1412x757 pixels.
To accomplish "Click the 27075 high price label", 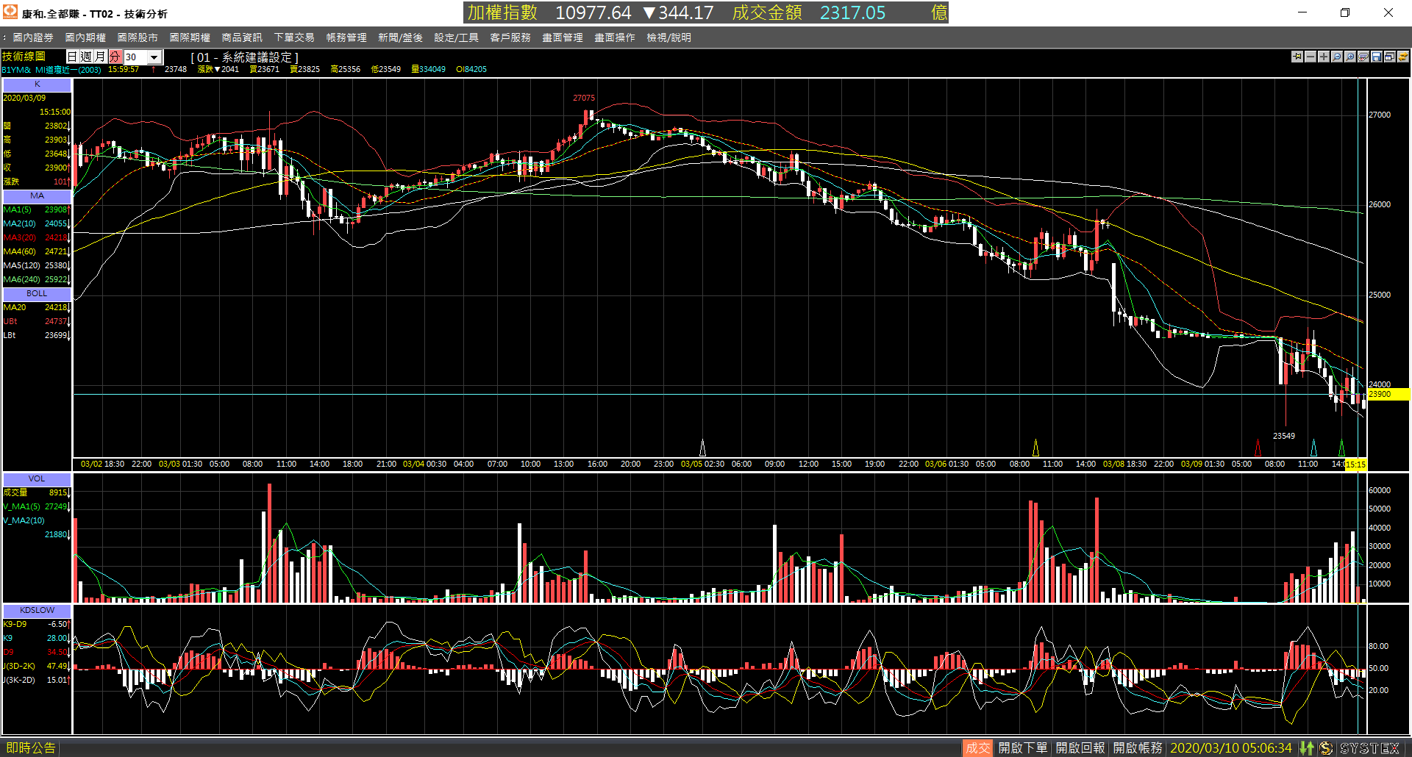I will pos(584,98).
